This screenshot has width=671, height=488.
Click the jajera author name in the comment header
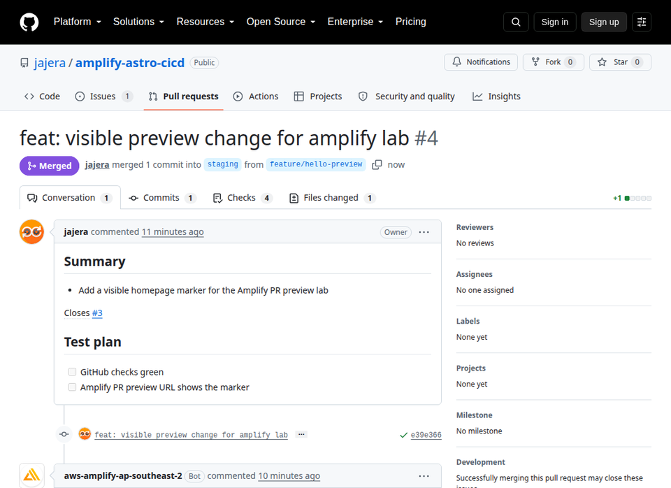coord(75,231)
